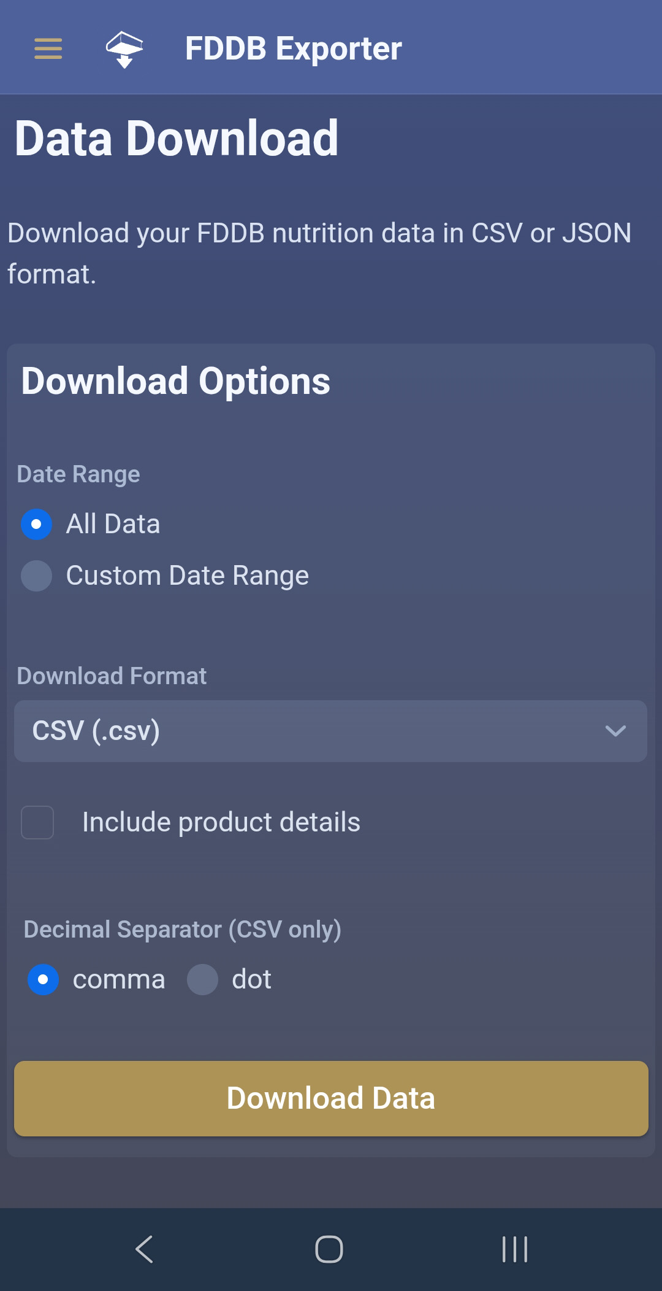
Task: Click the comma label text
Action: pyautogui.click(x=119, y=979)
